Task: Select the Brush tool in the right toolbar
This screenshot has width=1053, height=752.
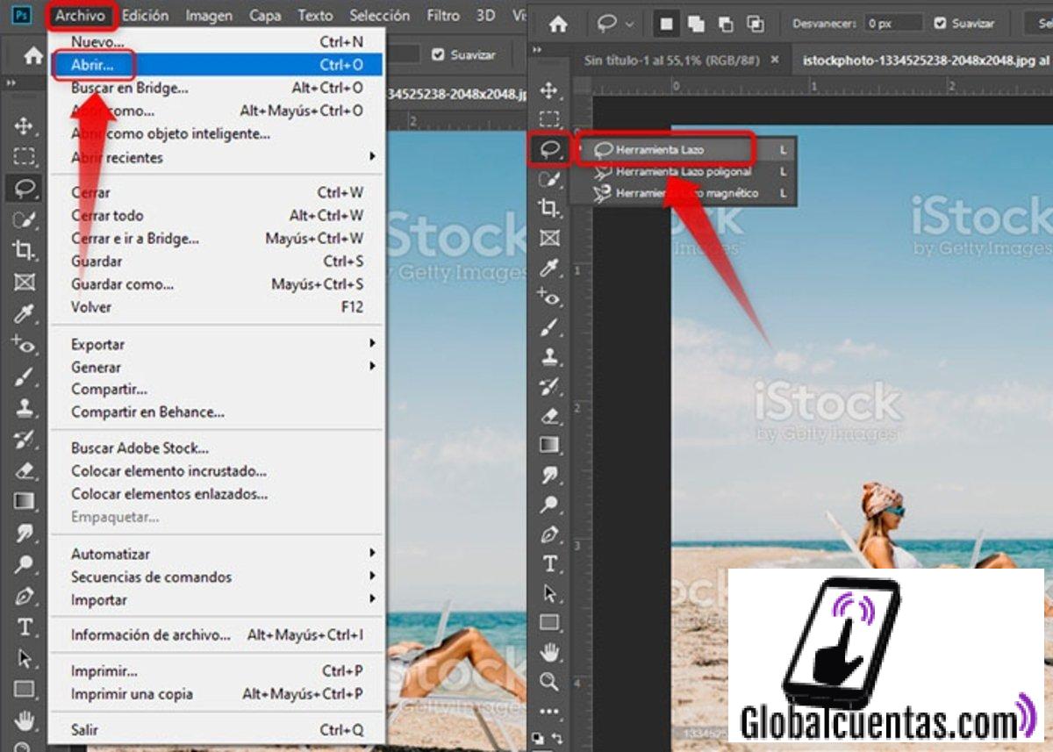Action: 549,326
